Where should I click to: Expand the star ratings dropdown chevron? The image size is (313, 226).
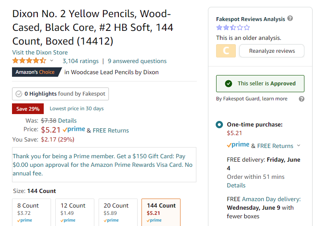tap(51, 60)
